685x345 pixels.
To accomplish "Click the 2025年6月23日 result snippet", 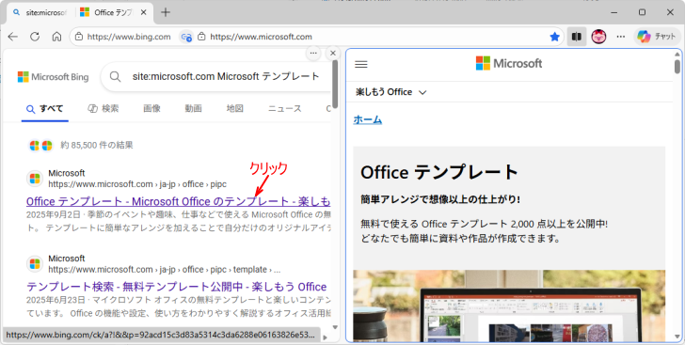I will click(x=178, y=306).
